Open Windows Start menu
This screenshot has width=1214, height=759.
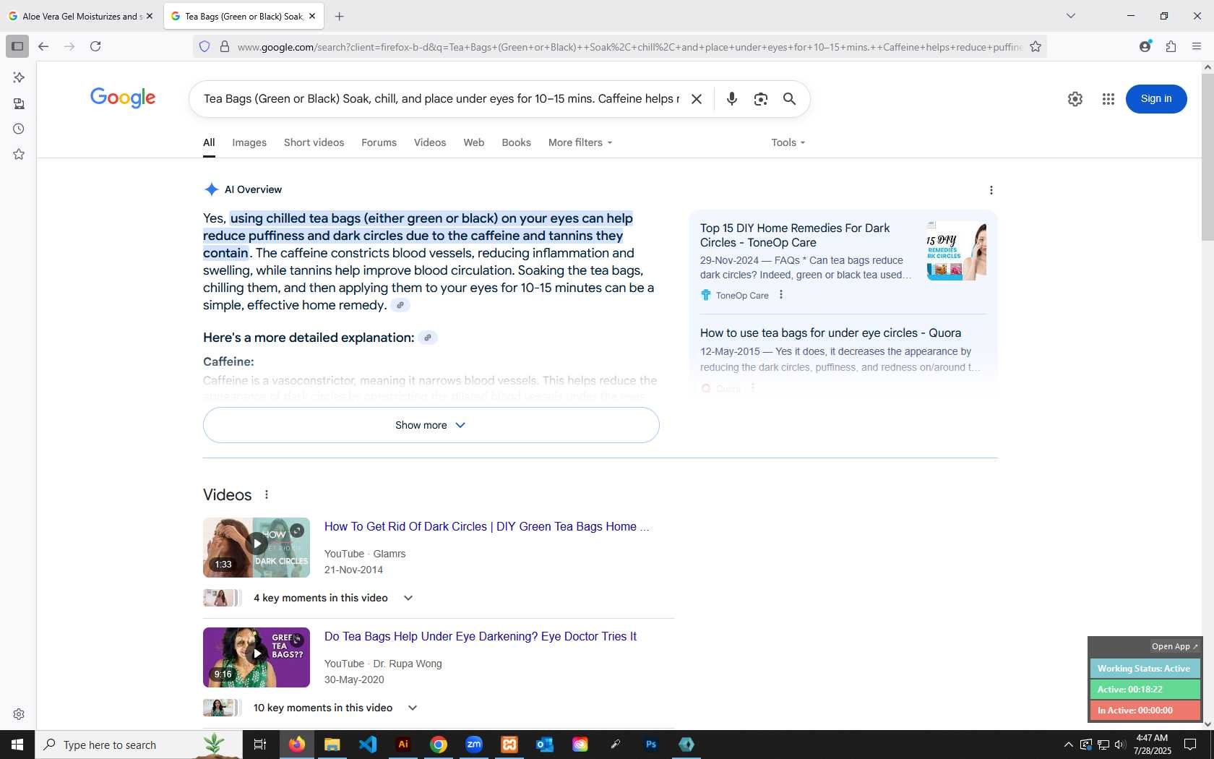point(17,745)
